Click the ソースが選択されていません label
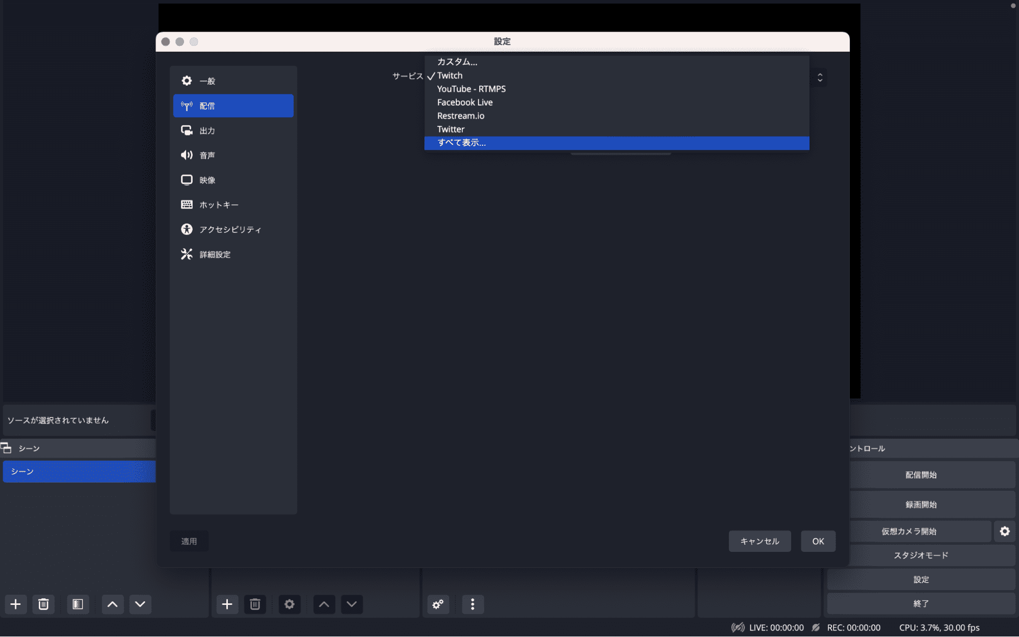The width and height of the screenshot is (1019, 637). click(58, 420)
